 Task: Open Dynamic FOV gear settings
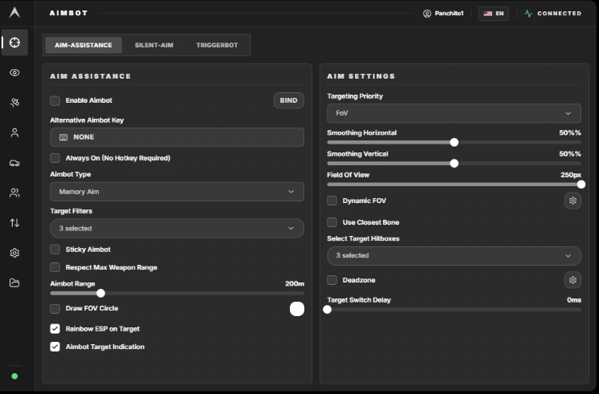pos(573,201)
